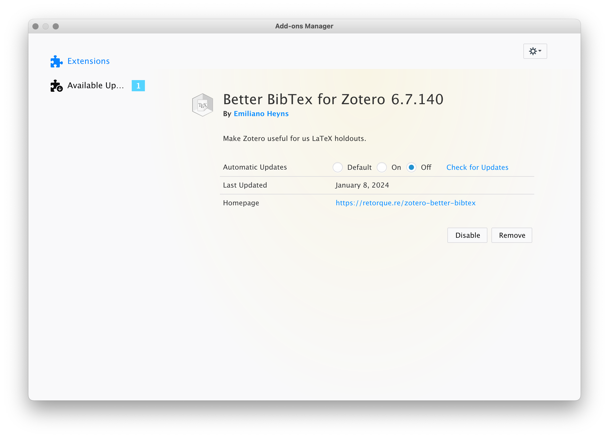The width and height of the screenshot is (609, 438).
Task: Click the Extensions puzzle piece icon
Action: click(x=56, y=61)
